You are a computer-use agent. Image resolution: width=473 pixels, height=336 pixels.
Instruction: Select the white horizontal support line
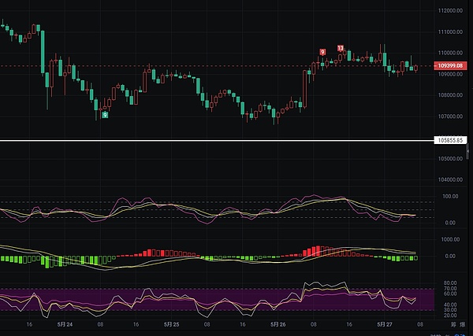tap(213, 141)
